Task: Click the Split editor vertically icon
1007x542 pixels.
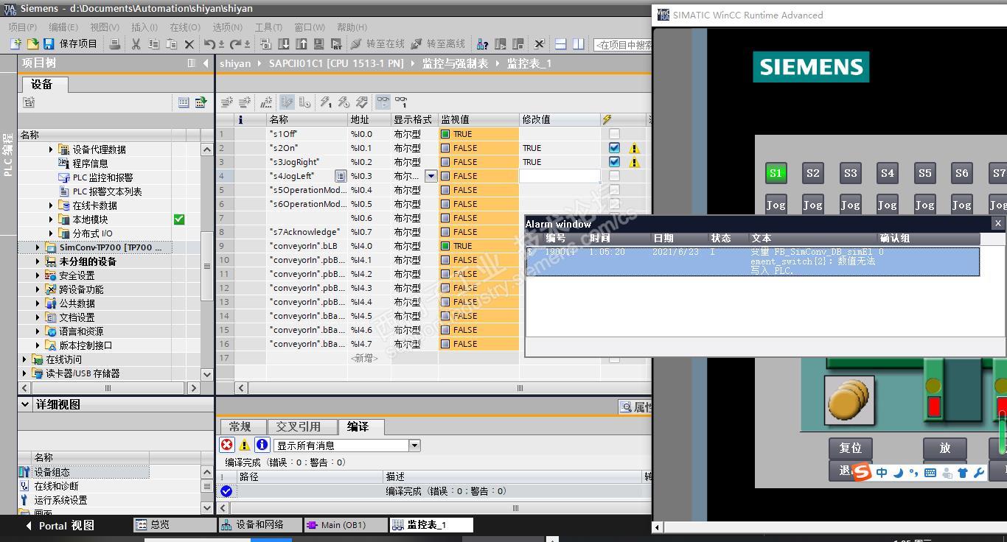Action: (578, 44)
